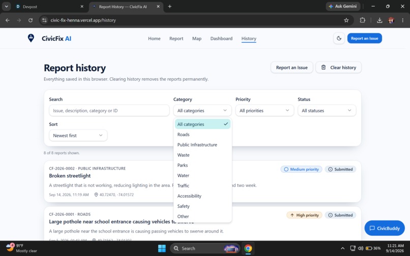Bookmark the page with the star icon
The height and width of the screenshot is (256, 410).
coord(346,20)
